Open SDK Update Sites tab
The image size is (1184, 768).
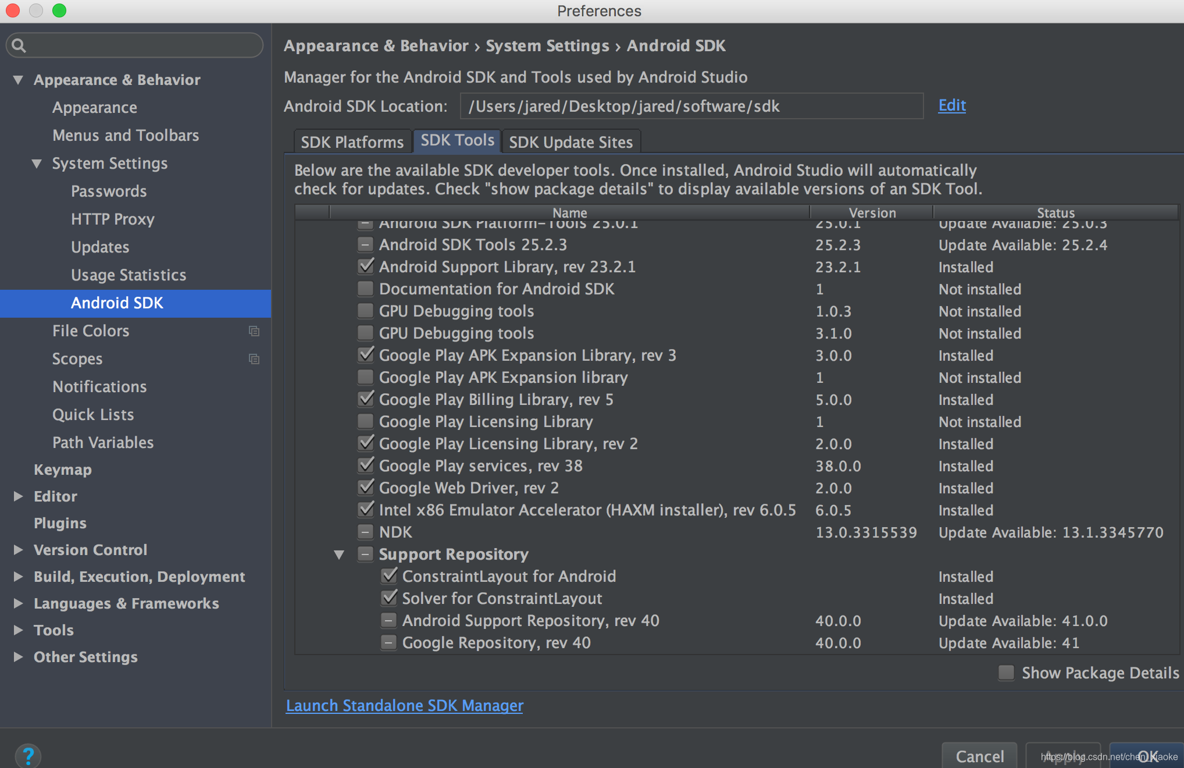[x=571, y=142]
